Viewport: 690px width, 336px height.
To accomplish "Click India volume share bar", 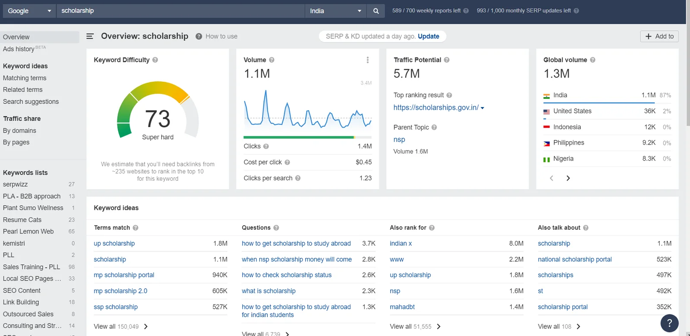I will click(599, 103).
